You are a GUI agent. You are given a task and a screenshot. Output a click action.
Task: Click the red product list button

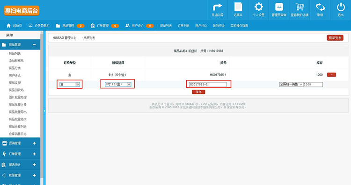(x=335, y=38)
